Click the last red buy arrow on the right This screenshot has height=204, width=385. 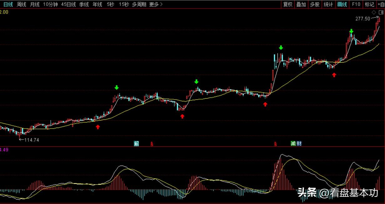(x=334, y=75)
